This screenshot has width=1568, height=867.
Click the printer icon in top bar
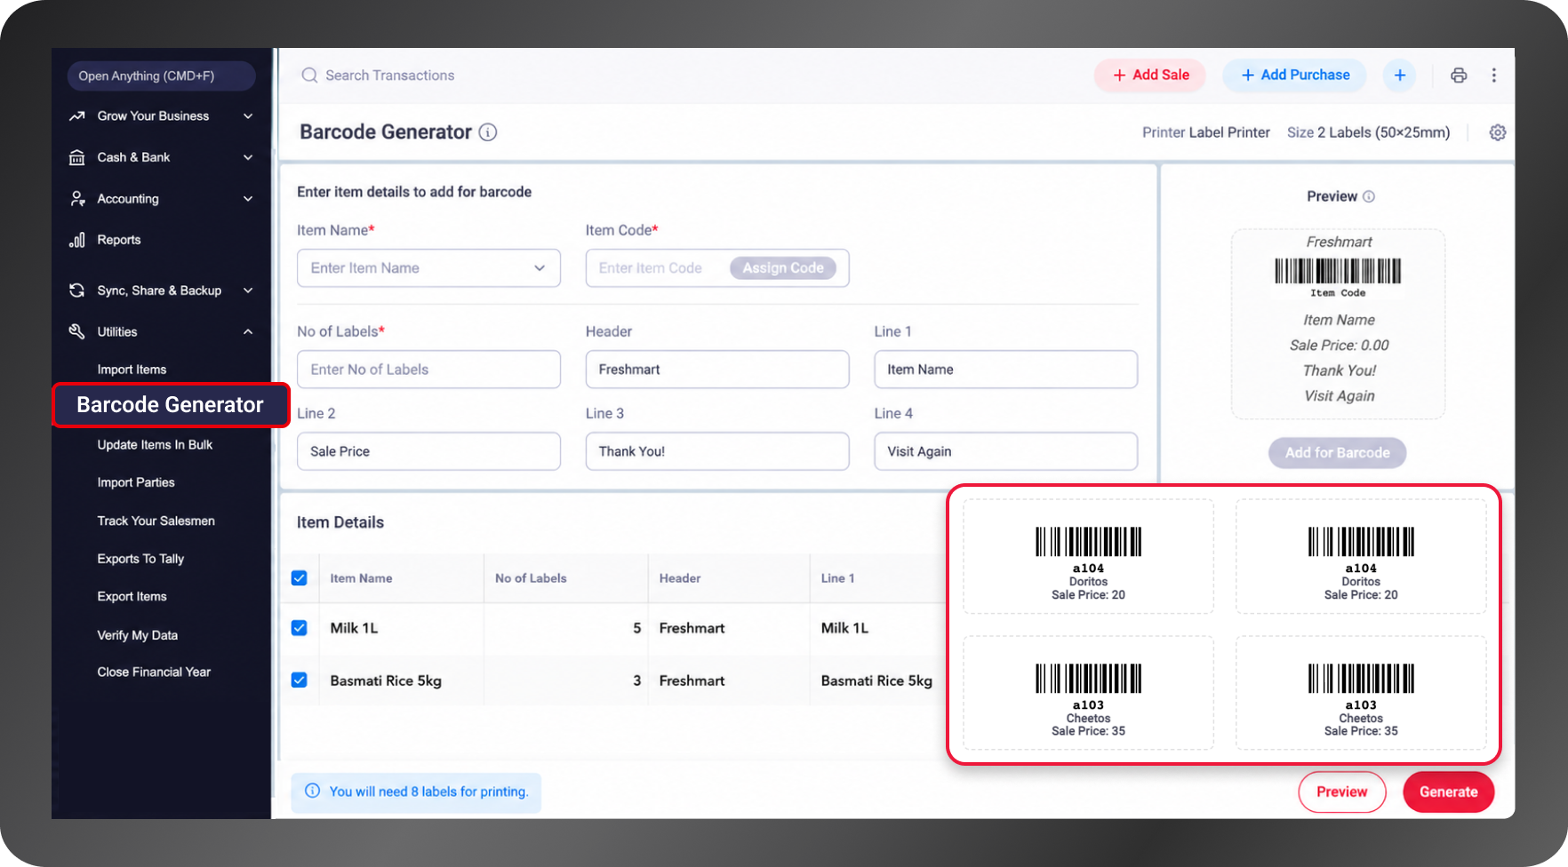[x=1459, y=76]
